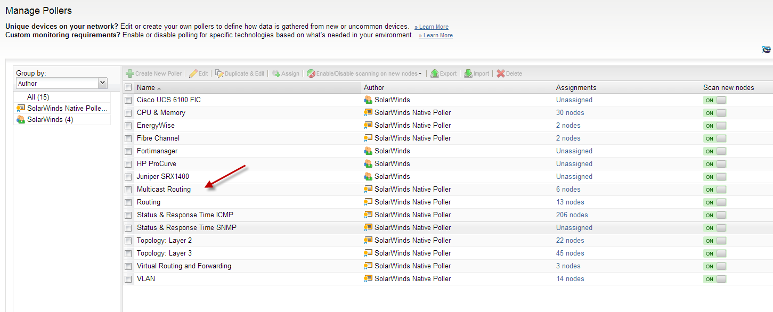Toggle scan new nodes for Routing

(714, 202)
